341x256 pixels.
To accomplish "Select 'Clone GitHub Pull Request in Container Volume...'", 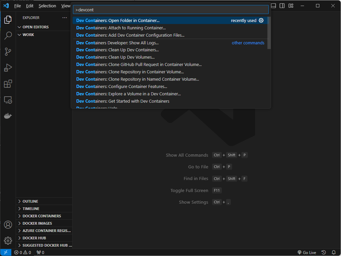I will (x=170, y=64).
